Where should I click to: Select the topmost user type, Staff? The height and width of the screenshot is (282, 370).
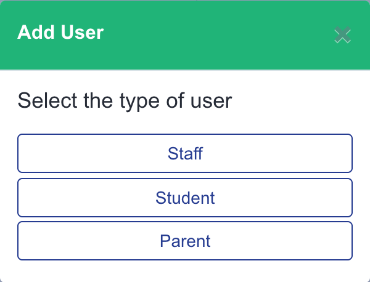[x=185, y=153]
